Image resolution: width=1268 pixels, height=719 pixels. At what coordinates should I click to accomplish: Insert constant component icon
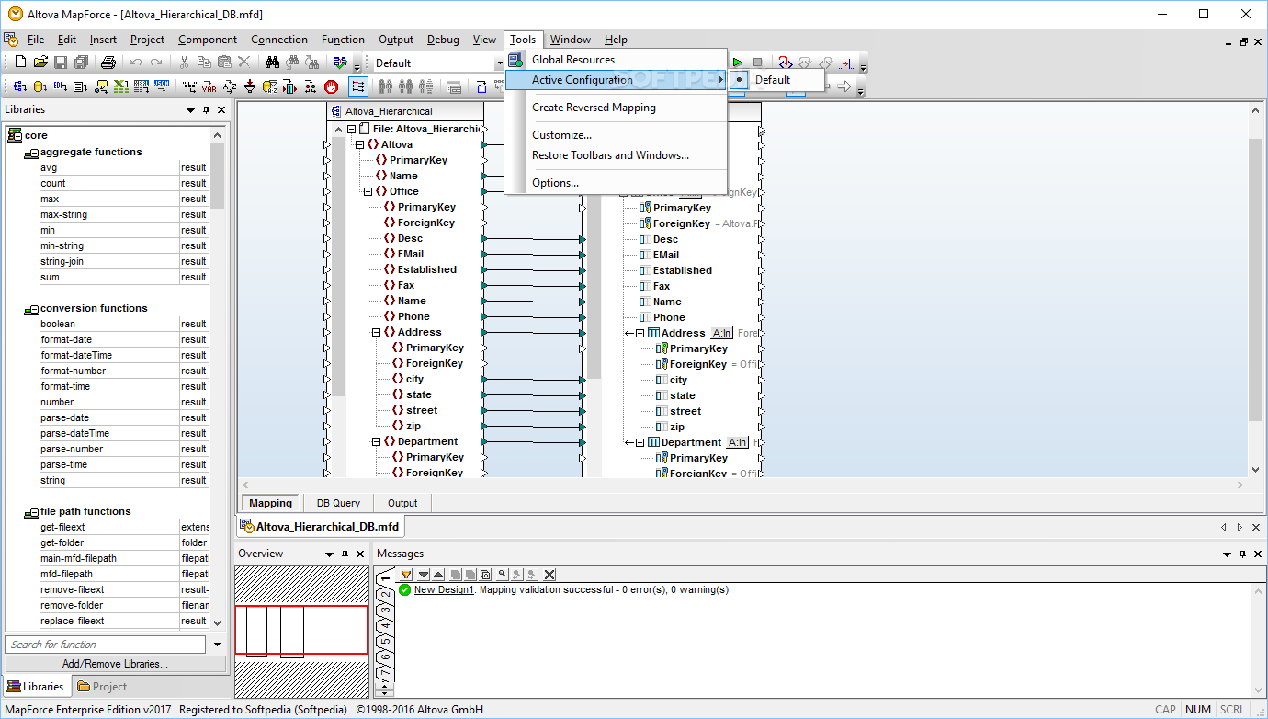point(189,86)
